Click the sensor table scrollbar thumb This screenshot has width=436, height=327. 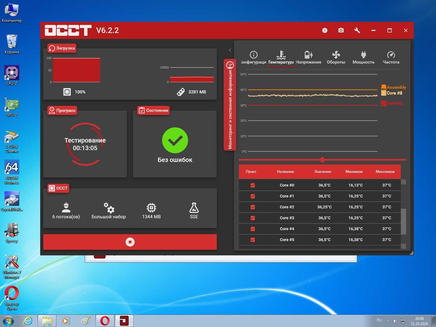[403, 221]
